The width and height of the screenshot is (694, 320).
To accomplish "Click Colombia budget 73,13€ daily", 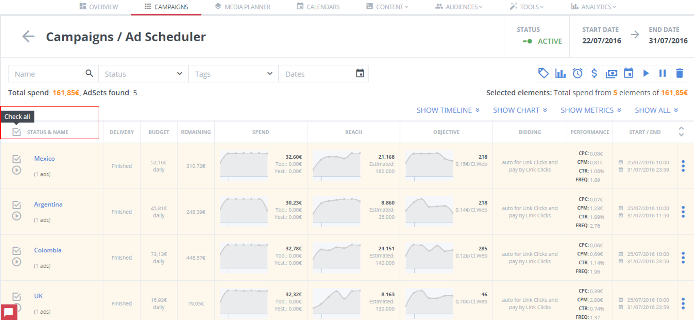I will [159, 258].
